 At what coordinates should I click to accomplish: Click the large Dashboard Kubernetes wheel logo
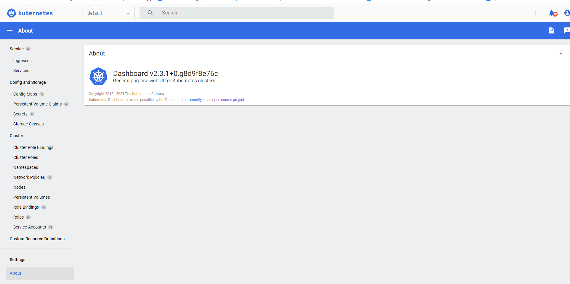coord(98,76)
